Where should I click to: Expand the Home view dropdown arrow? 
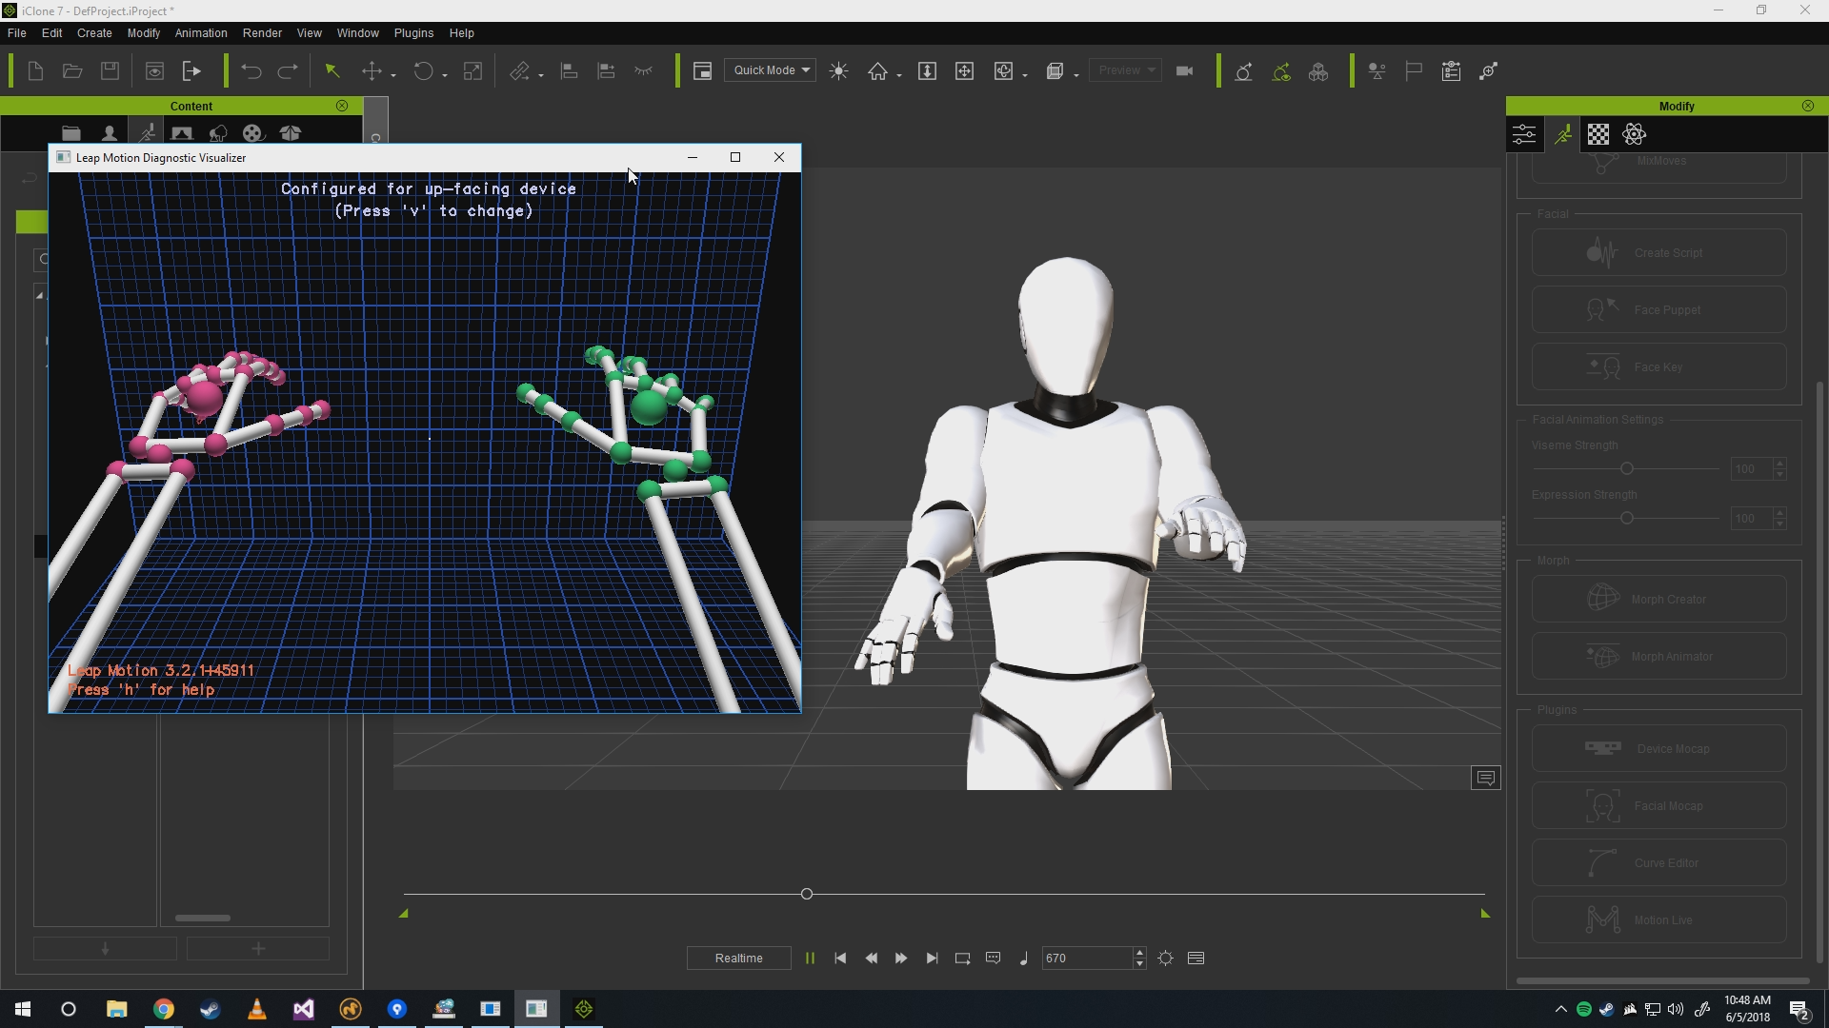[x=899, y=75]
